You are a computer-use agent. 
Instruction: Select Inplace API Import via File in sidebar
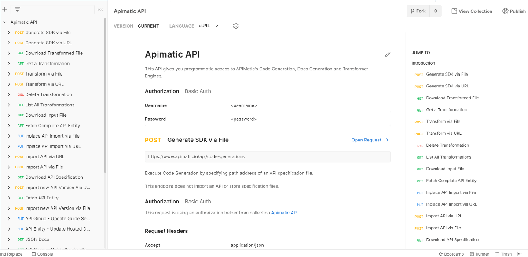click(52, 136)
